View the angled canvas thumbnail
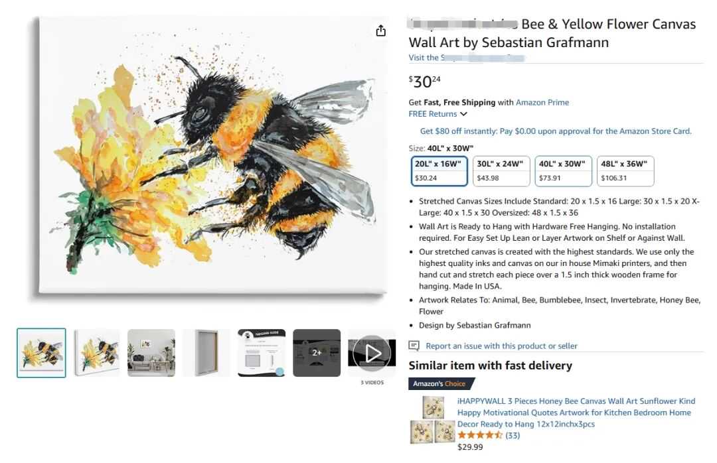This screenshot has width=717, height=463. click(x=97, y=353)
